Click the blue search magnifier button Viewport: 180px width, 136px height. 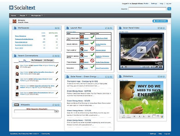pyautogui.click(x=169, y=9)
